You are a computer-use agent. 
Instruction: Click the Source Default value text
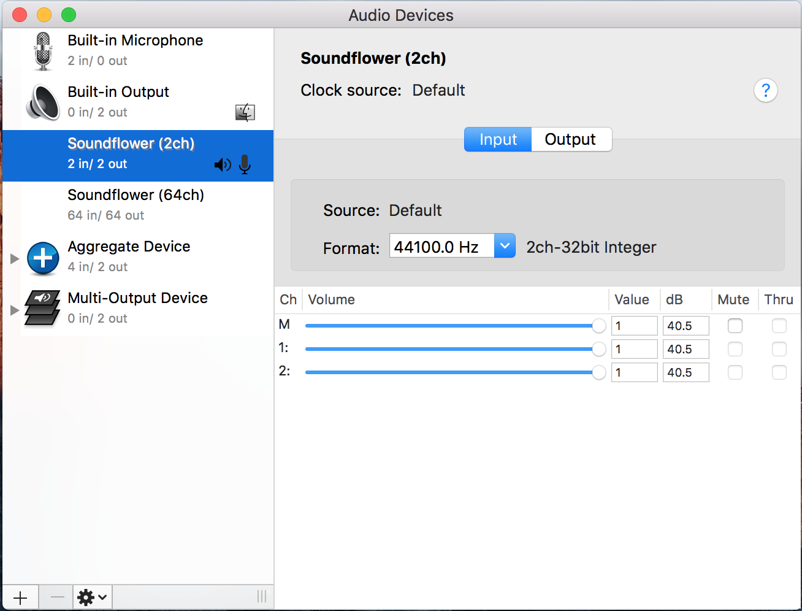pos(415,210)
